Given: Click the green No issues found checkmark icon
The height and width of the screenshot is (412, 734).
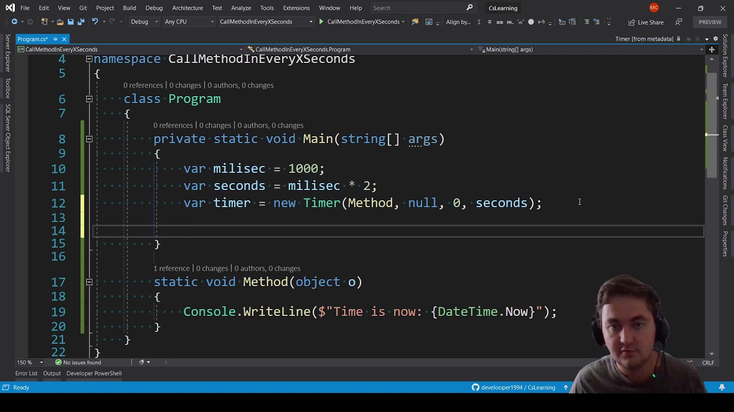Looking at the screenshot, I should [58, 362].
